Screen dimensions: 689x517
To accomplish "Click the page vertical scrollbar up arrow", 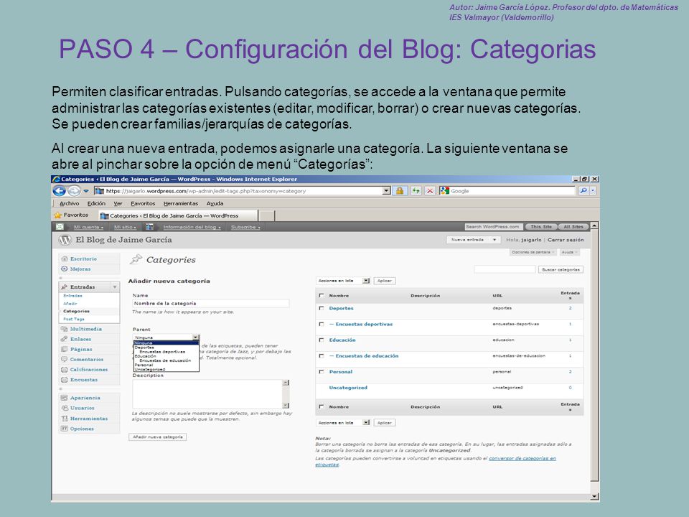I will (x=594, y=225).
